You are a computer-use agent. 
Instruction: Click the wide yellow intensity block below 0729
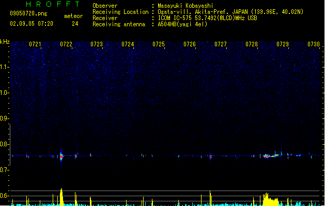click(271, 199)
